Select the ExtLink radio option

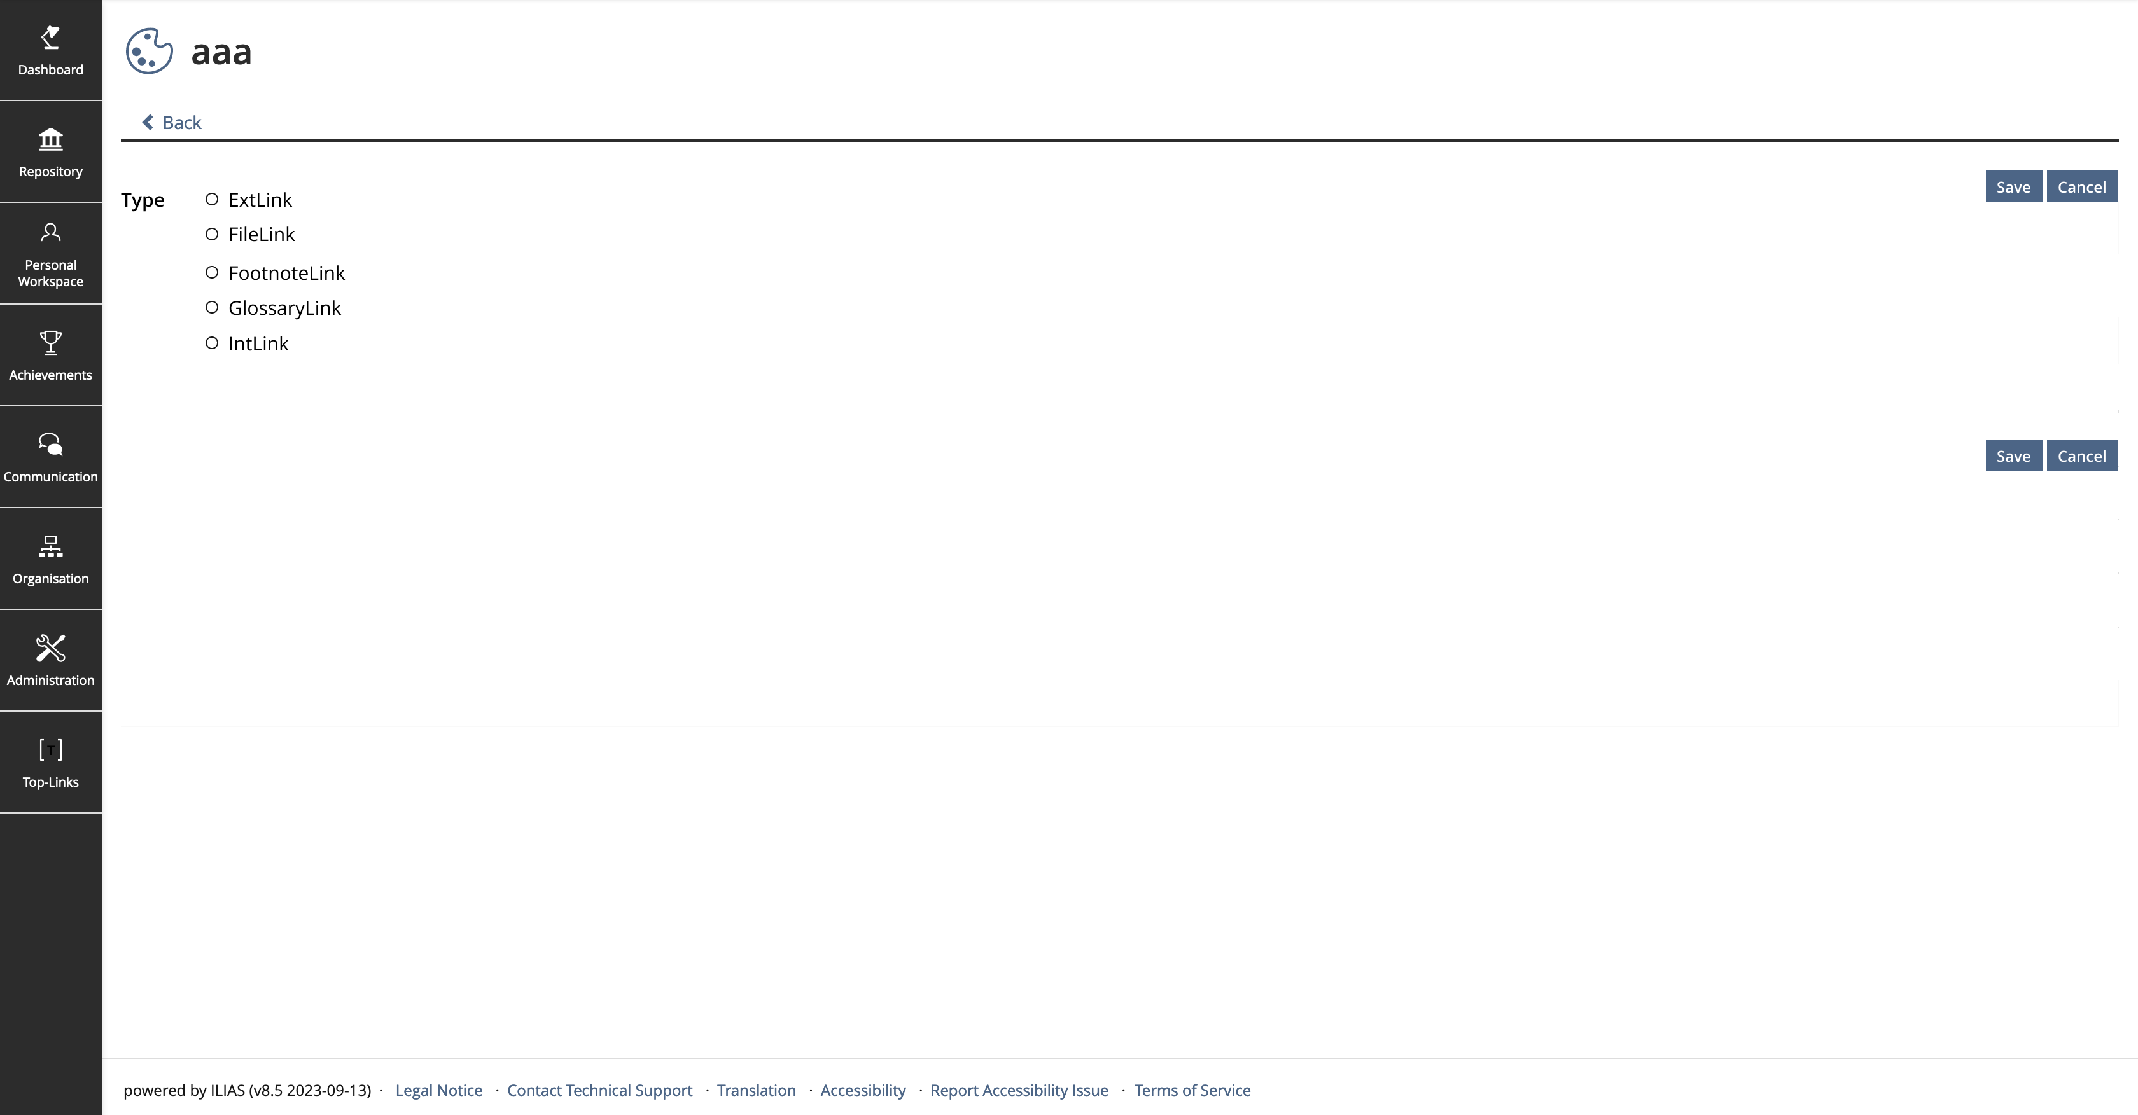(212, 199)
